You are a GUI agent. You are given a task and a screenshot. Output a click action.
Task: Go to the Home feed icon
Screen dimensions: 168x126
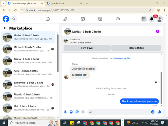click(48, 19)
